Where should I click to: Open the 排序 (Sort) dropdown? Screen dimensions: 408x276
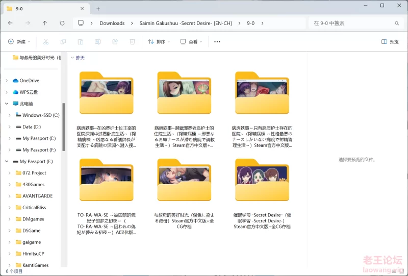[159, 42]
